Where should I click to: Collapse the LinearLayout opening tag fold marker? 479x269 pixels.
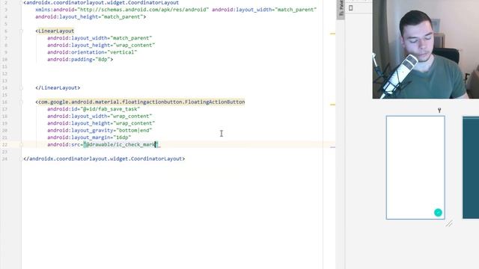(x=22, y=31)
